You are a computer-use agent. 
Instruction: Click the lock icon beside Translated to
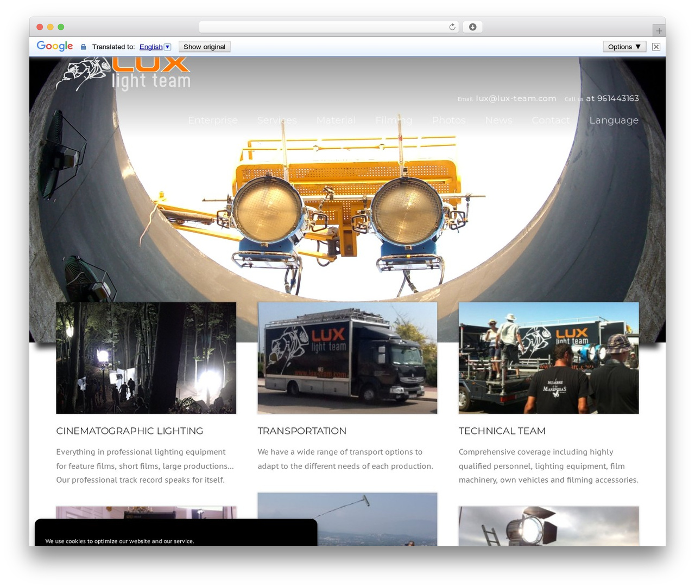pos(83,47)
